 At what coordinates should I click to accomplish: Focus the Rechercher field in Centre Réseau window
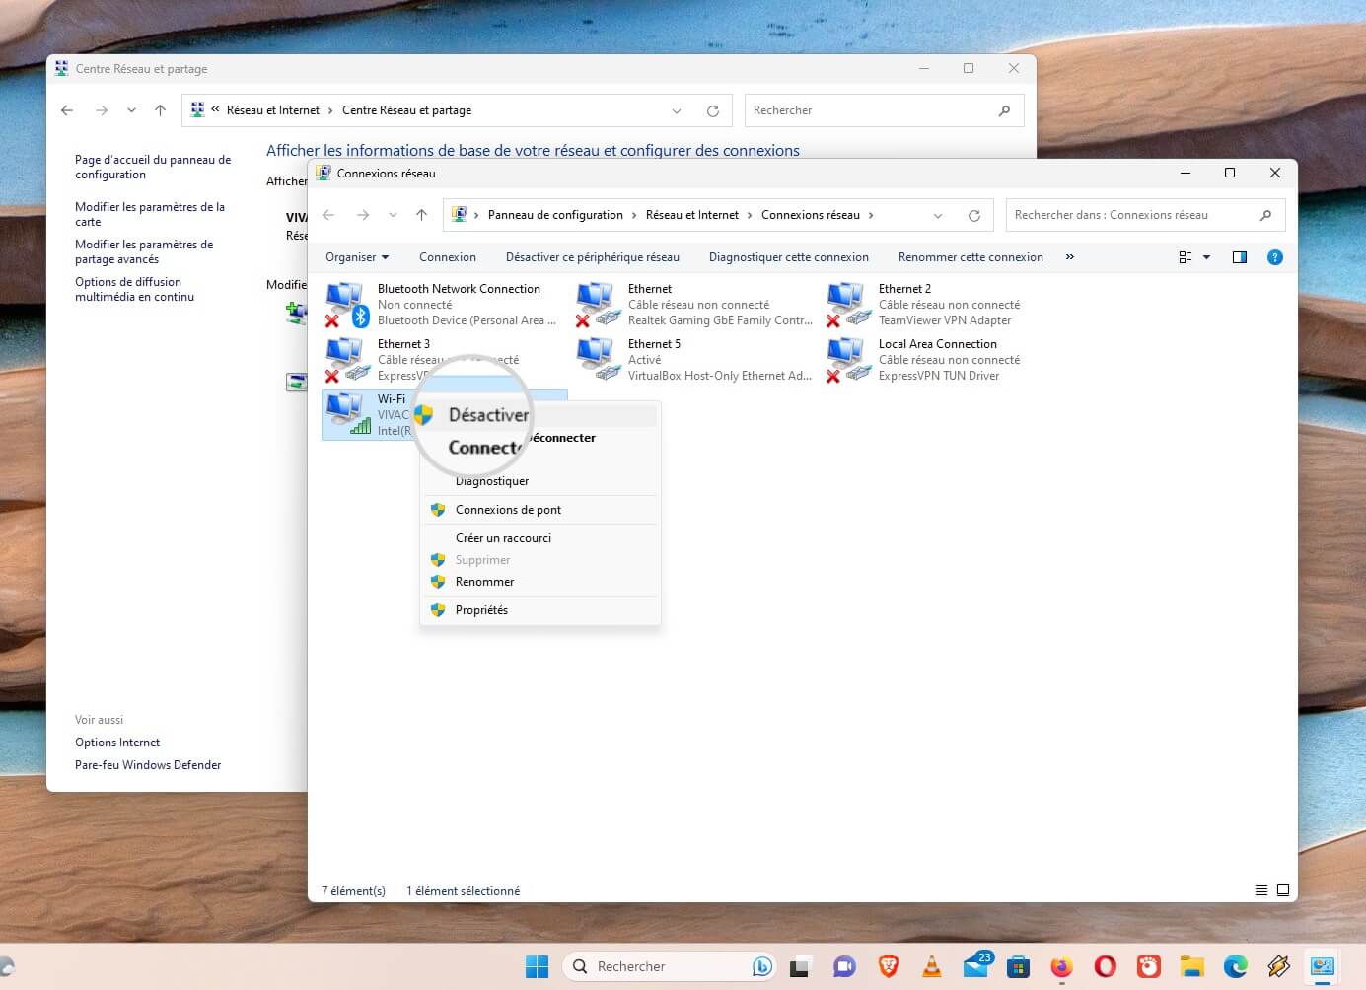pyautogui.click(x=885, y=110)
